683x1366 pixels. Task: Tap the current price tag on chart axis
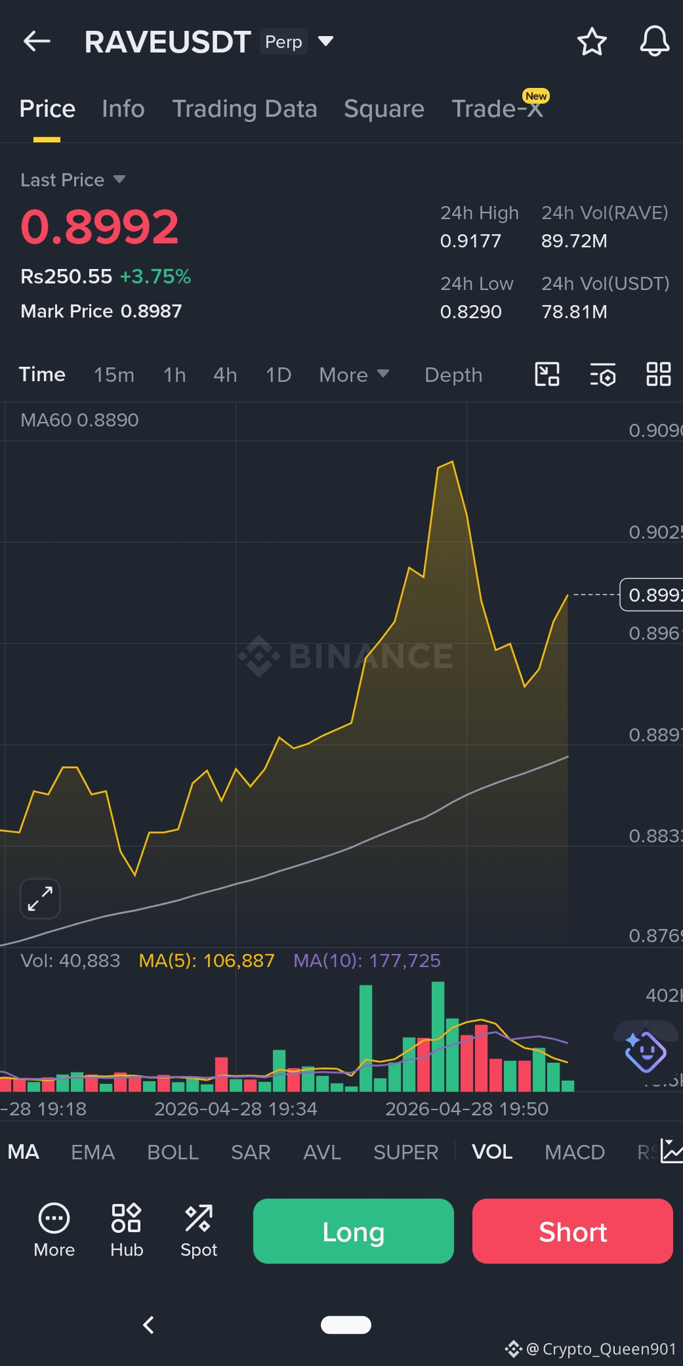(652, 594)
